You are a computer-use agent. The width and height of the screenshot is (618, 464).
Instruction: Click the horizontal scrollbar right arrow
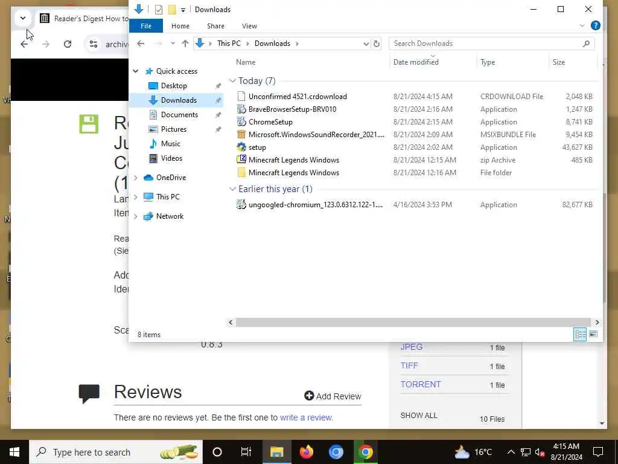click(597, 323)
